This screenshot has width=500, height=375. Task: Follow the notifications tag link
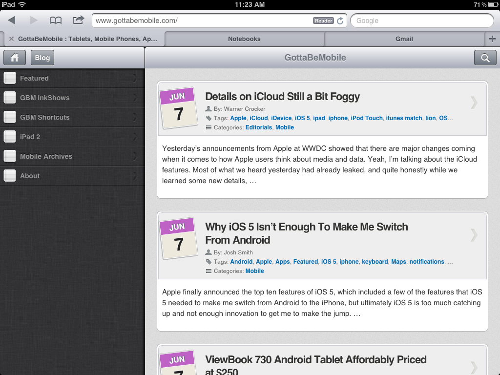[427, 262]
